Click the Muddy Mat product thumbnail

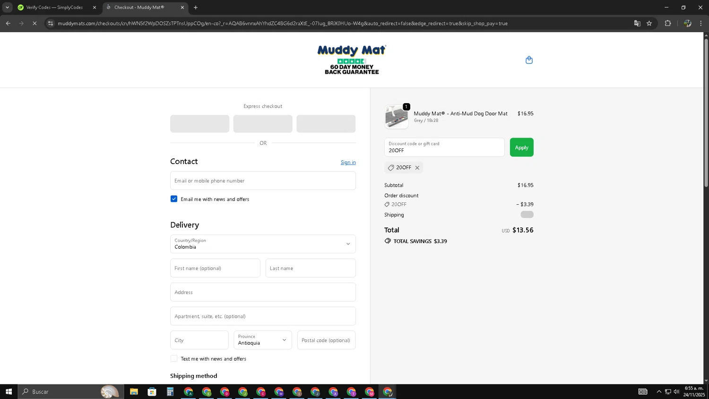(x=397, y=117)
